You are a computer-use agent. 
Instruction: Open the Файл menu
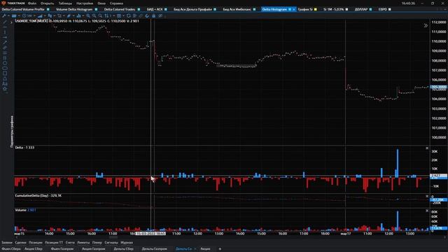click(x=32, y=3)
